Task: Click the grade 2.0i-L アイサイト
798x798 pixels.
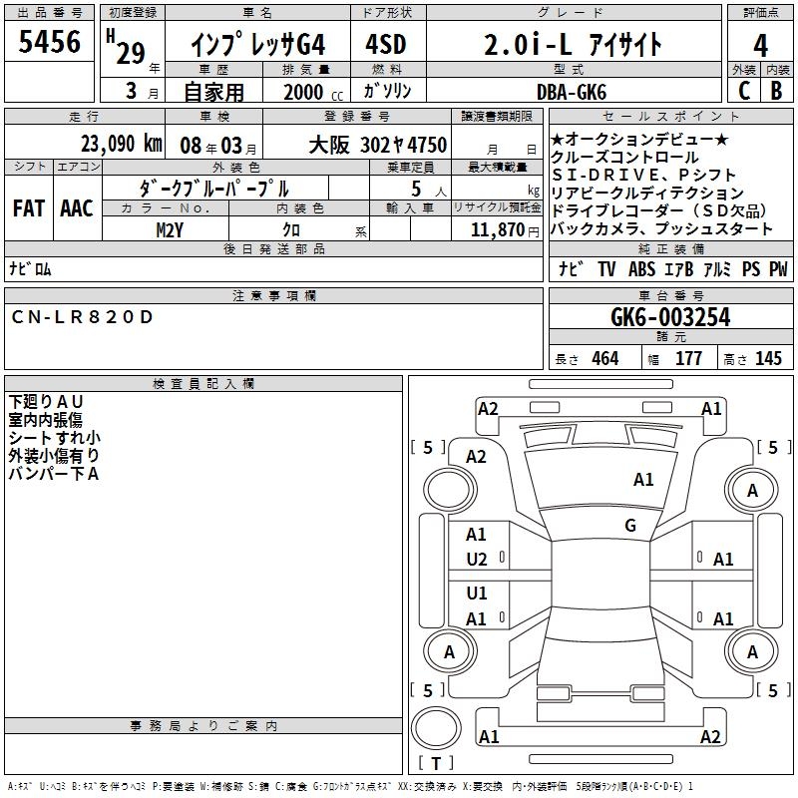Action: click(573, 44)
